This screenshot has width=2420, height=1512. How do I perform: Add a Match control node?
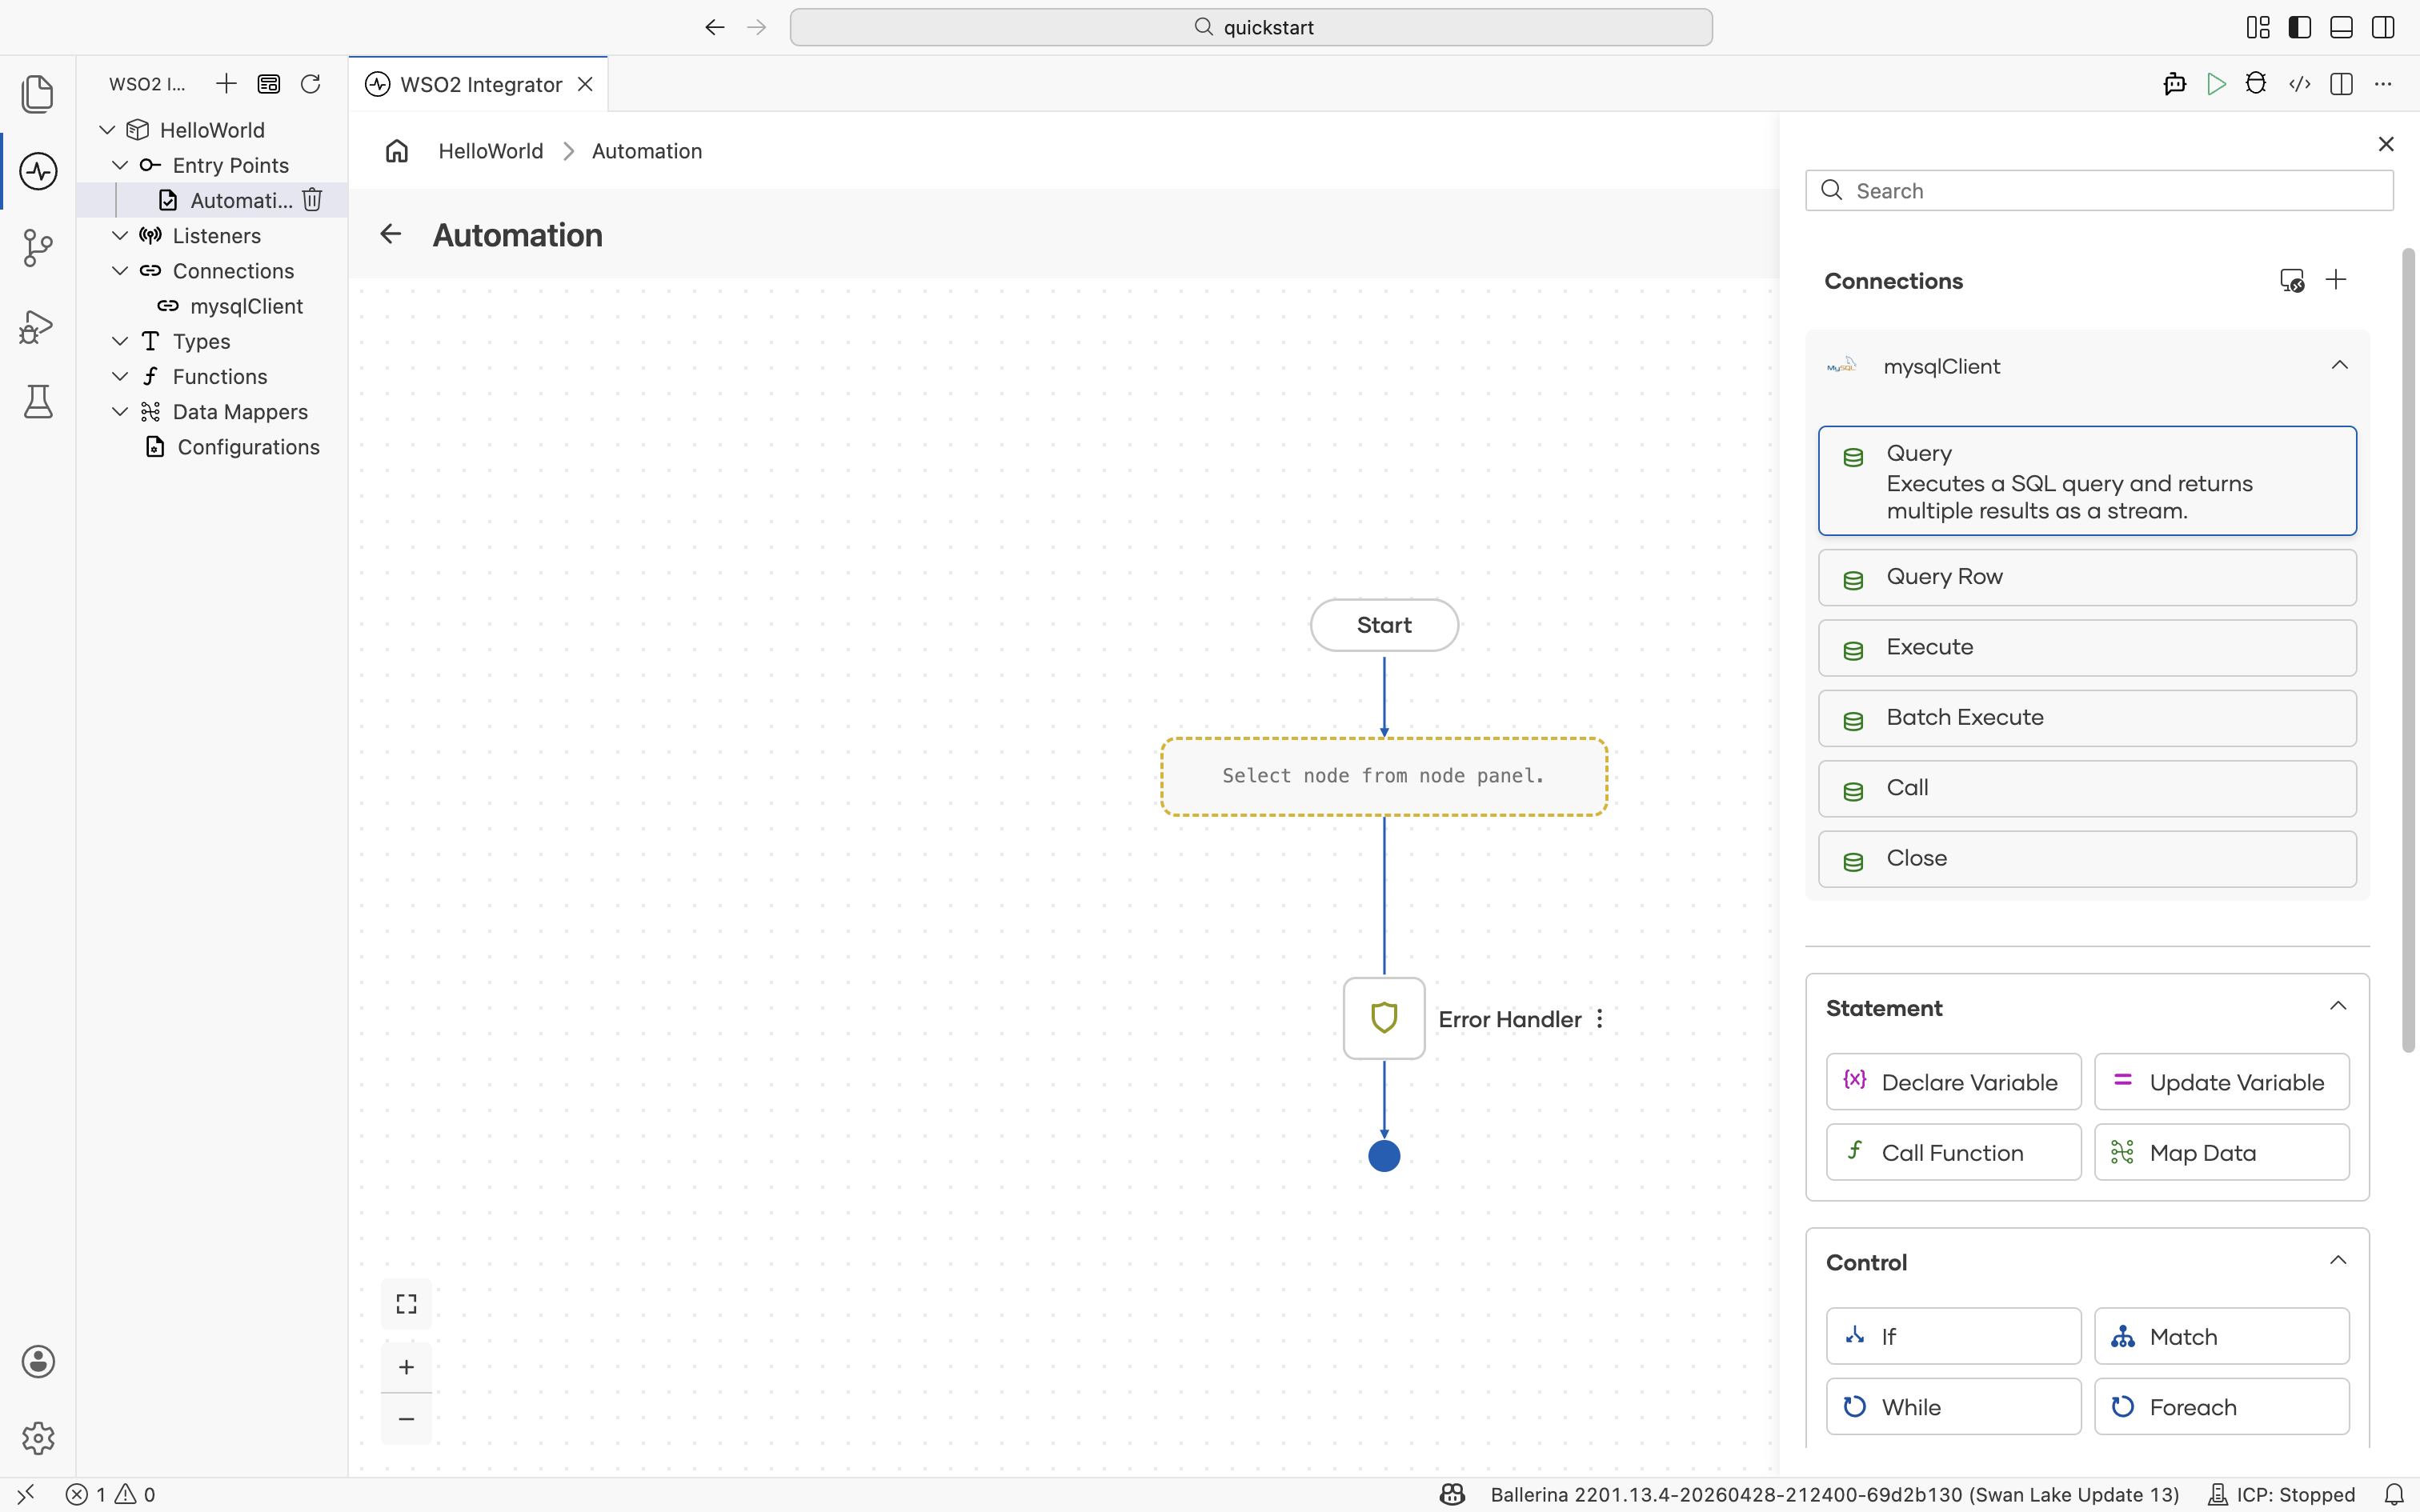(2221, 1336)
